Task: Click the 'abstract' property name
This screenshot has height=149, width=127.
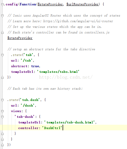Action: point(19,66)
